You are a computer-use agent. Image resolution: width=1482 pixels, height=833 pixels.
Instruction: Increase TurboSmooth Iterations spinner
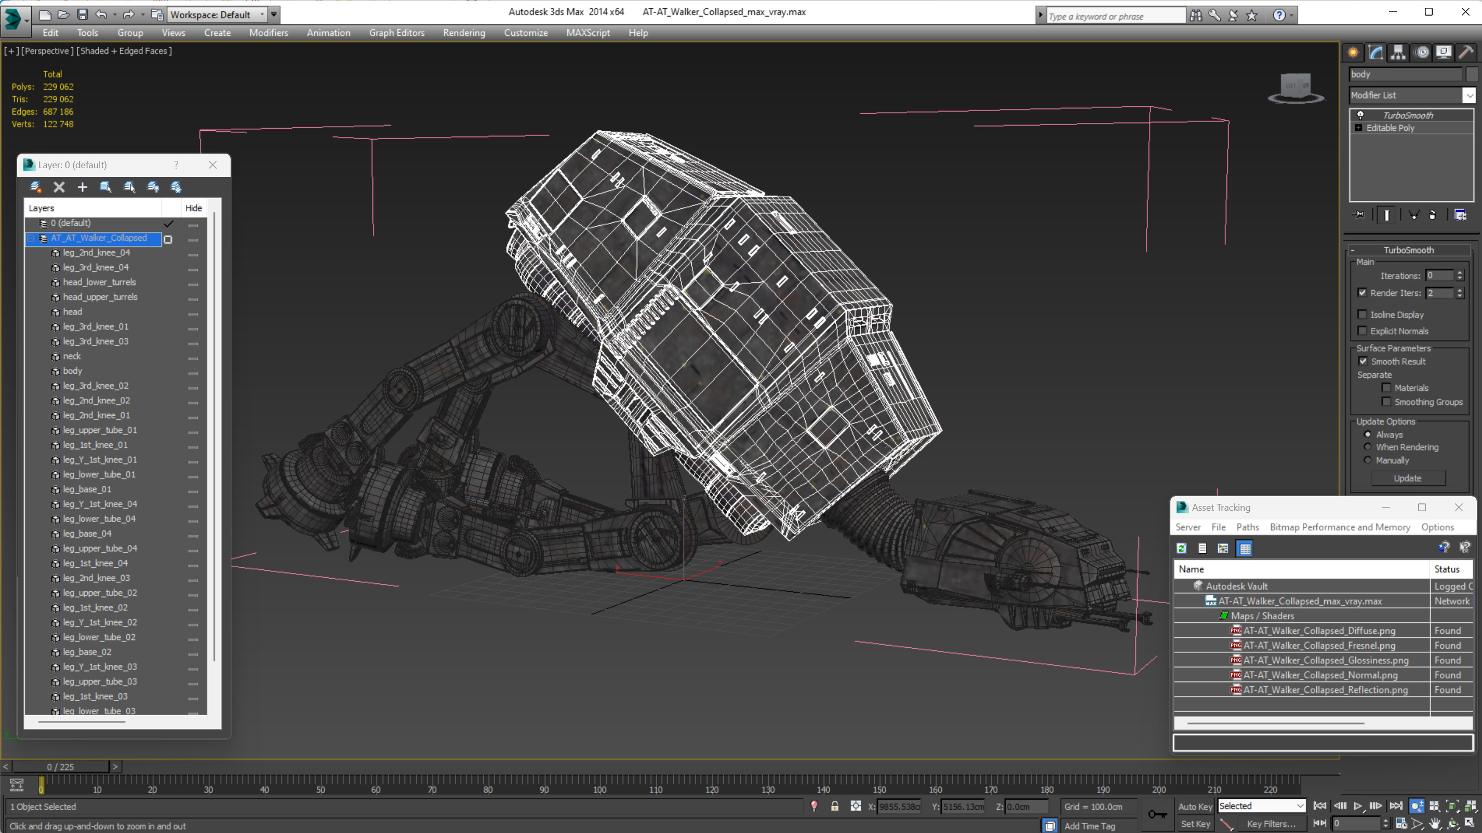1460,272
